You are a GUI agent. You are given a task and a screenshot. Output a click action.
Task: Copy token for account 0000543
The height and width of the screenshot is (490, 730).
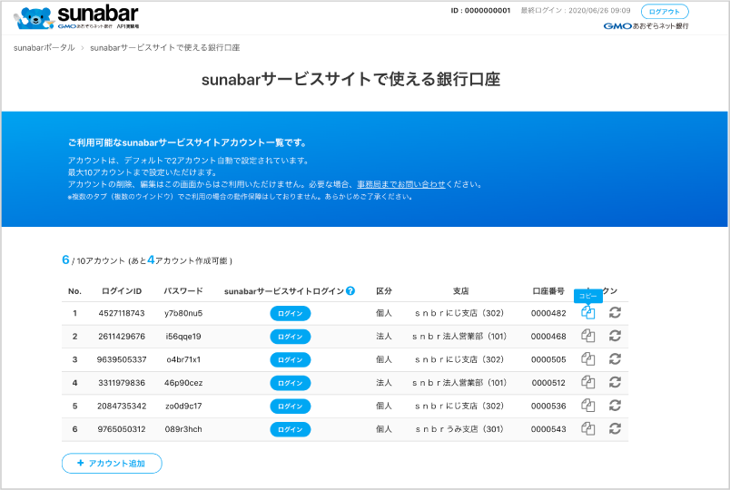588,428
